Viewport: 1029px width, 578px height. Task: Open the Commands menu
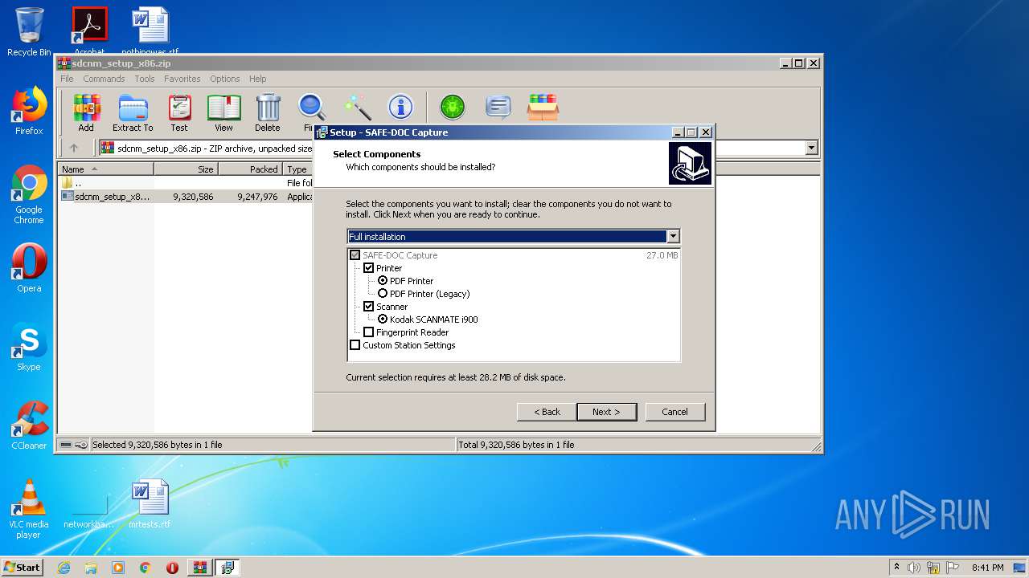point(104,79)
